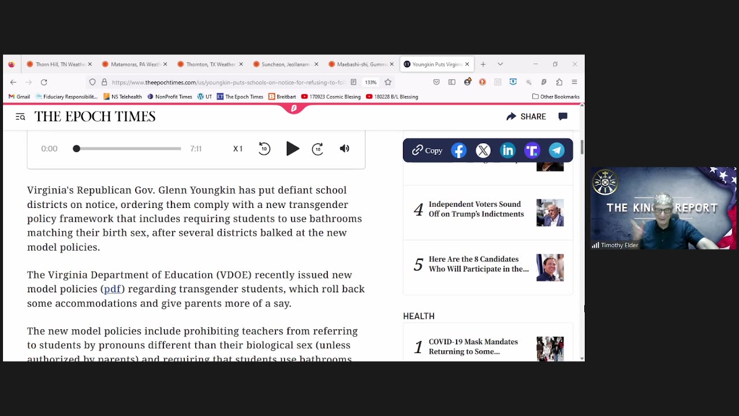This screenshot has width=739, height=416.
Task: Close the Youngkin Puts Virginia tab
Action: pos(467,64)
